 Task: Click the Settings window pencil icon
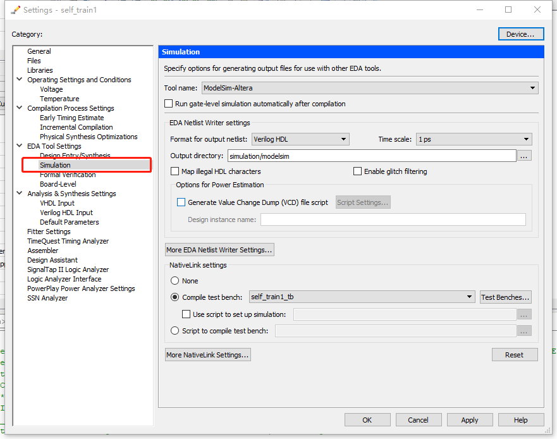point(15,10)
